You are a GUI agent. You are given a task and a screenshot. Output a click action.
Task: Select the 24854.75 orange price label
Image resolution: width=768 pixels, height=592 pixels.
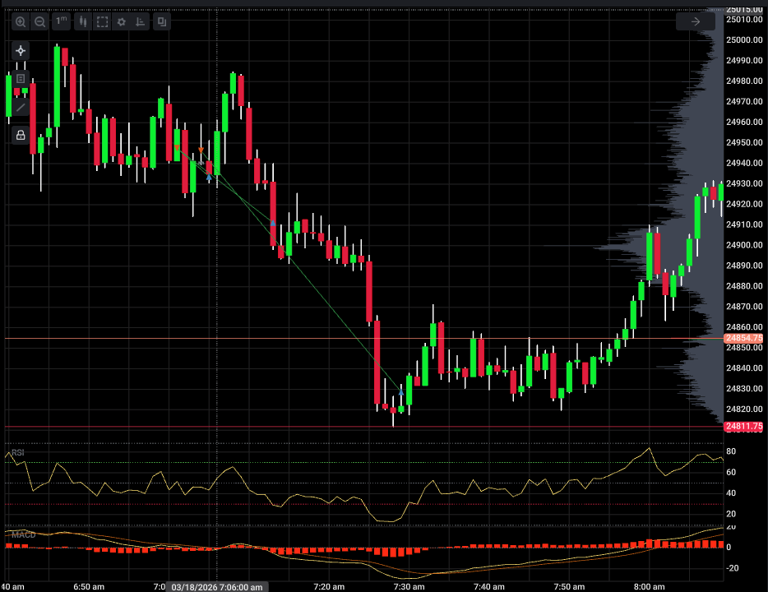[743, 338]
